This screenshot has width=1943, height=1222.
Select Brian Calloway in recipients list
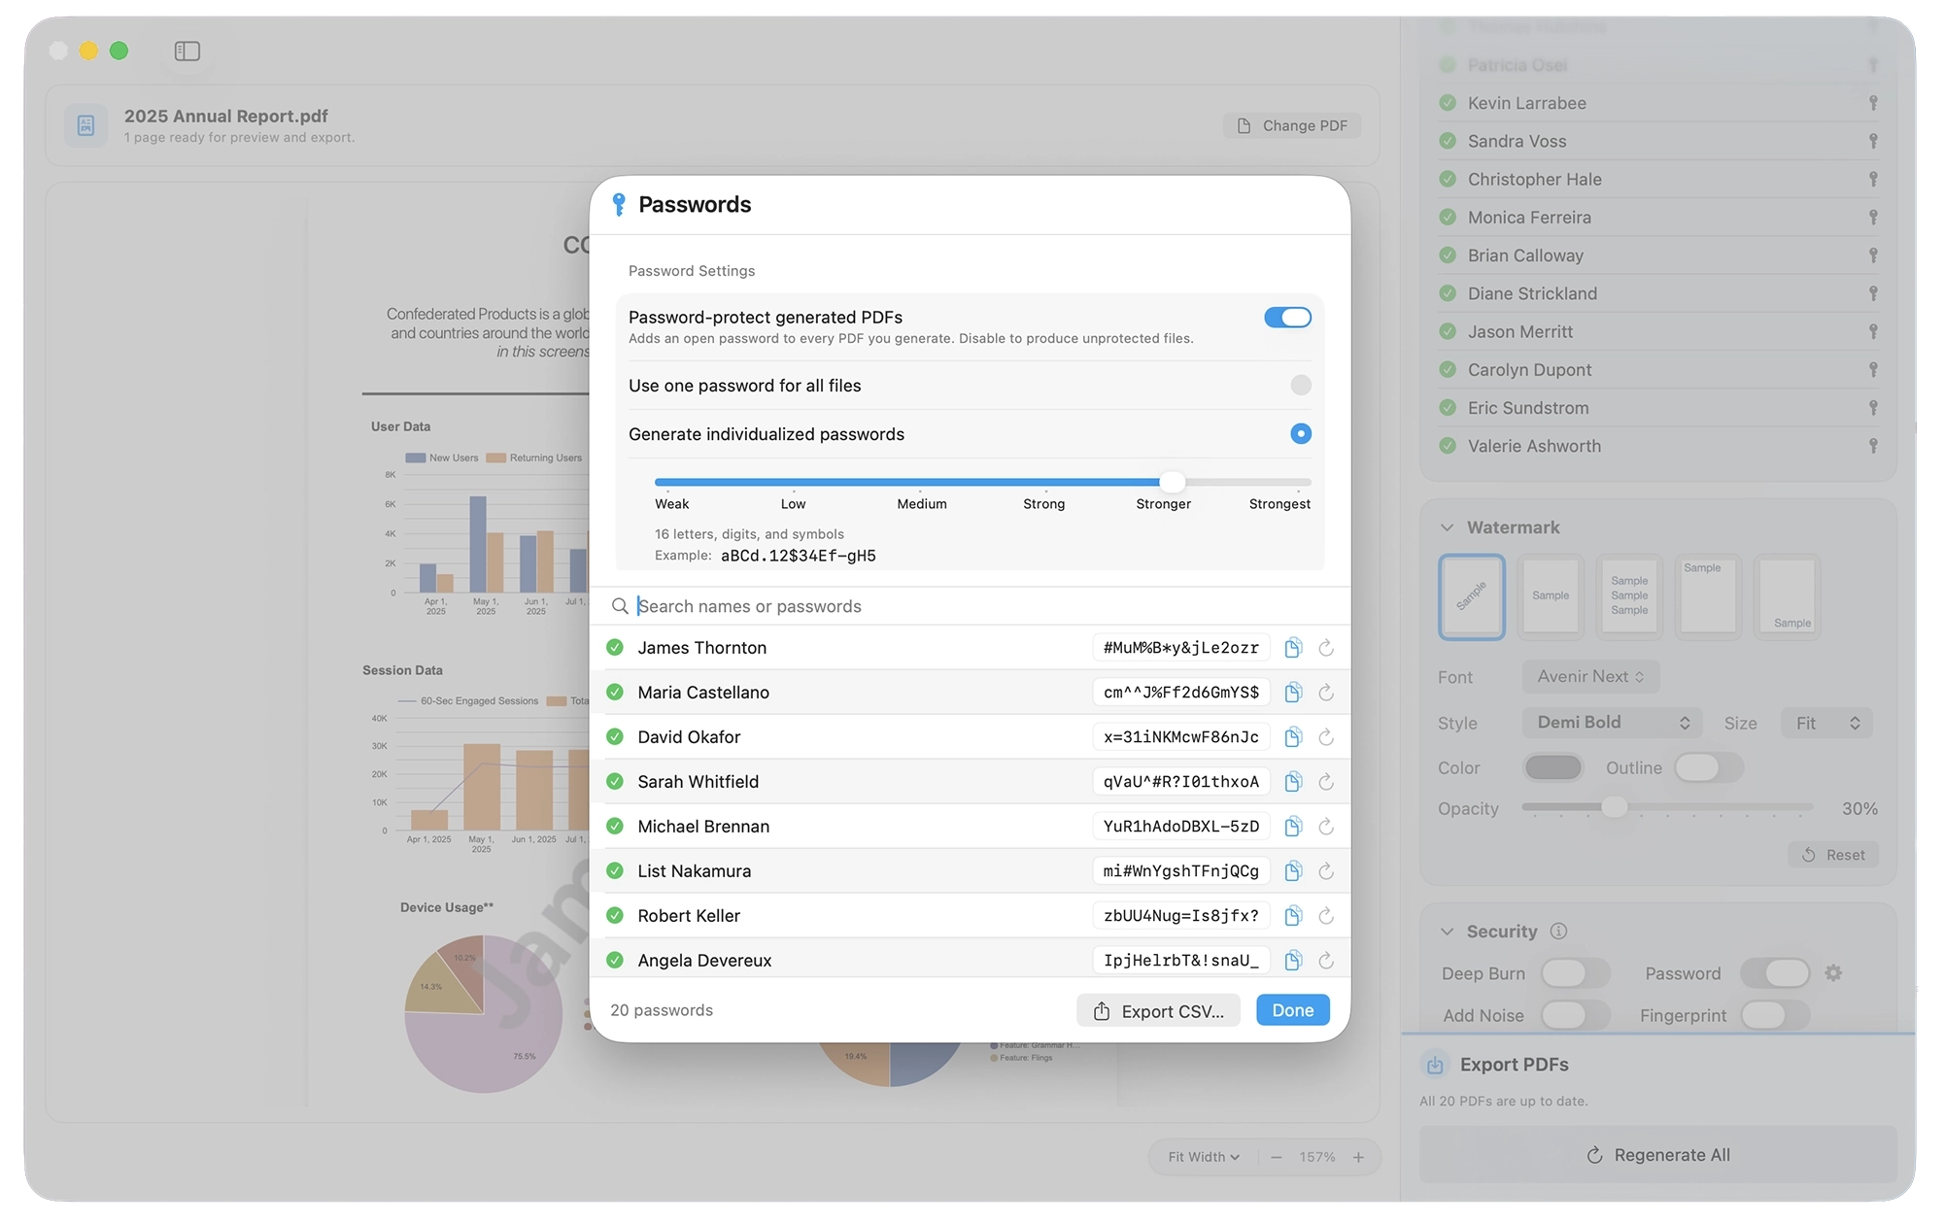tap(1657, 255)
